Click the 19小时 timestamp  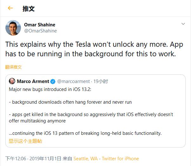101,81
